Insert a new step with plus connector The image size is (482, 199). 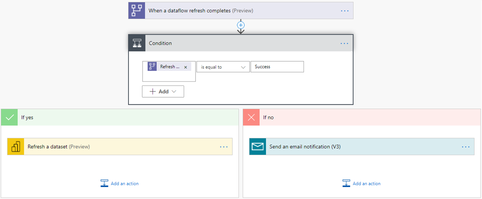click(241, 25)
